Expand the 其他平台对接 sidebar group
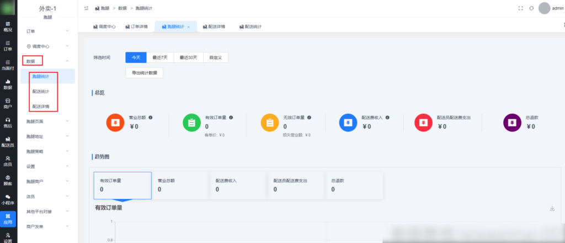 coord(47,212)
